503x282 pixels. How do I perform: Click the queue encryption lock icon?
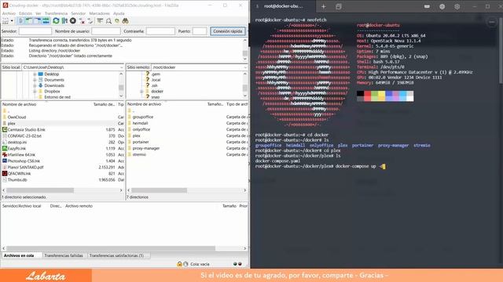click(x=180, y=264)
